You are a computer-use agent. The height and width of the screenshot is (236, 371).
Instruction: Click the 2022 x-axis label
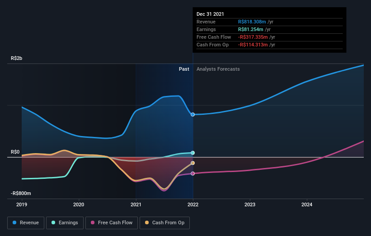193,204
